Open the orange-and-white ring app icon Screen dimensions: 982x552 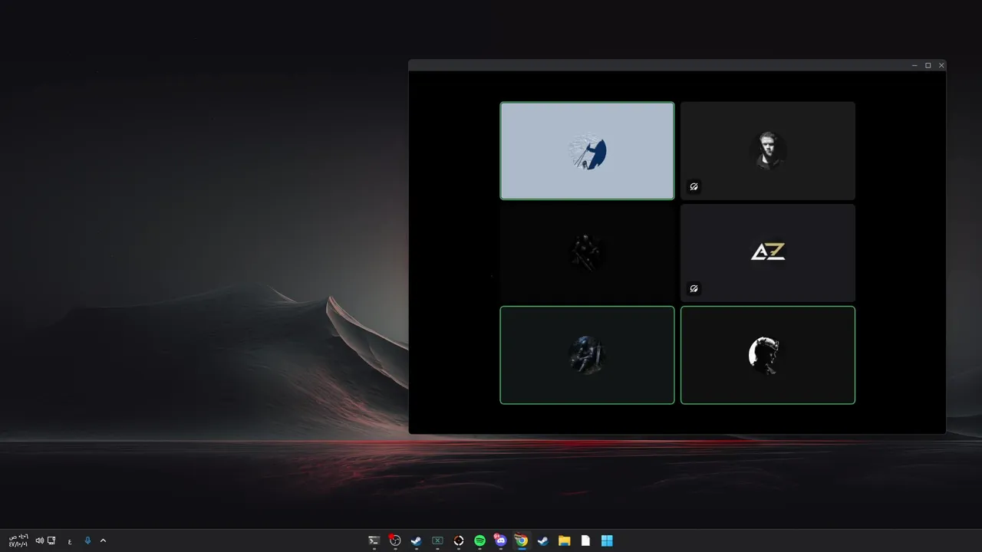tap(459, 540)
